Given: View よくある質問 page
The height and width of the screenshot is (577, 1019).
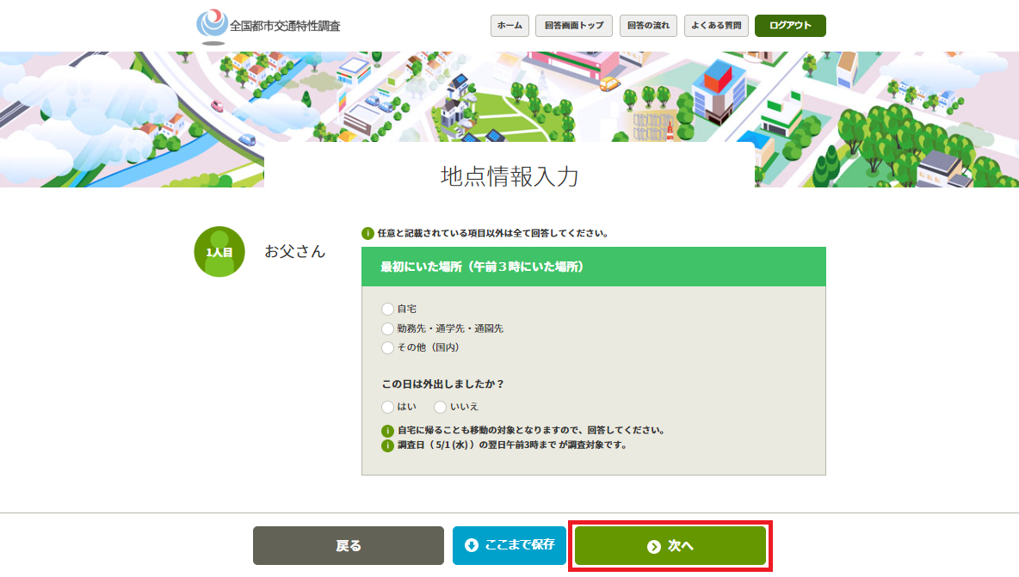Looking at the screenshot, I should tap(716, 26).
